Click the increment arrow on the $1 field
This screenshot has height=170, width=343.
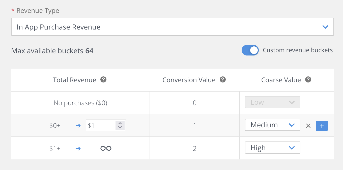point(120,124)
